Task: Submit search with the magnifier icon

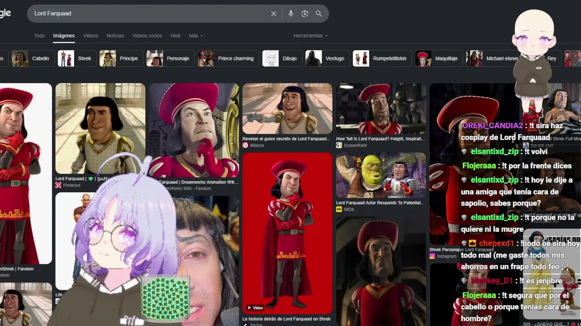Action: coord(319,14)
